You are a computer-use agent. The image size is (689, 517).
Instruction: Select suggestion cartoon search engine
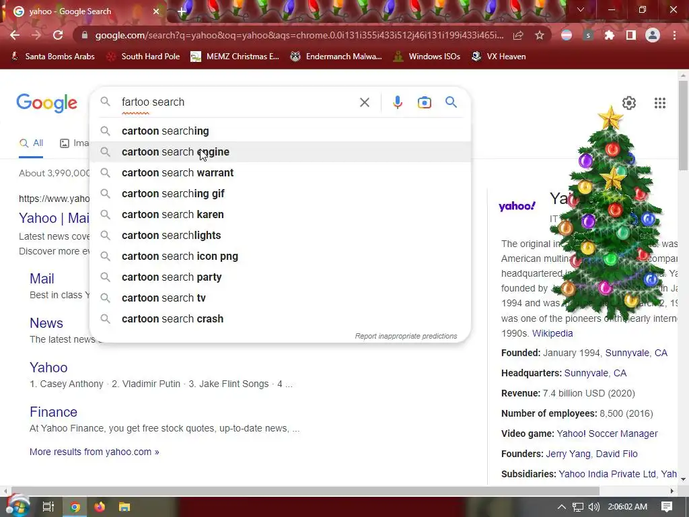(280, 151)
